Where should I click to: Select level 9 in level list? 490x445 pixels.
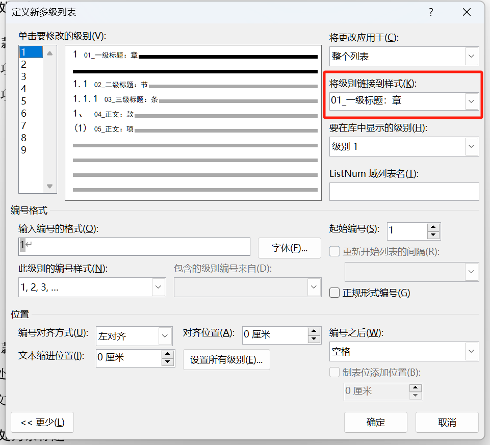pyautogui.click(x=31, y=150)
